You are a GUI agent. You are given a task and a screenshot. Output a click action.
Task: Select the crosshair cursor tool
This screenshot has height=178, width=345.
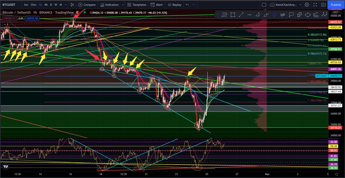coord(275,15)
